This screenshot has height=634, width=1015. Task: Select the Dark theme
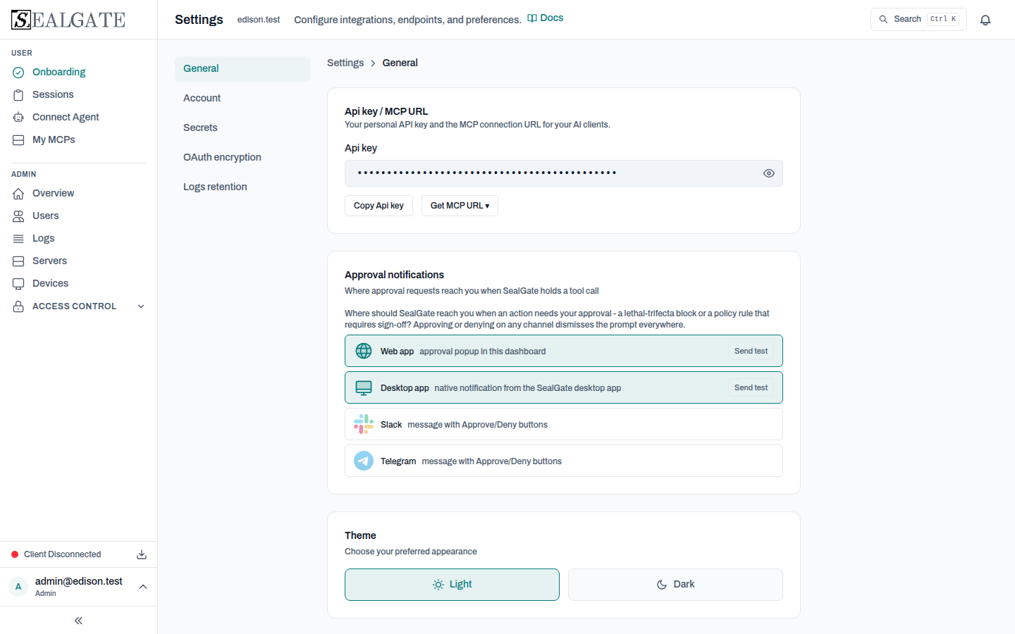pos(675,585)
